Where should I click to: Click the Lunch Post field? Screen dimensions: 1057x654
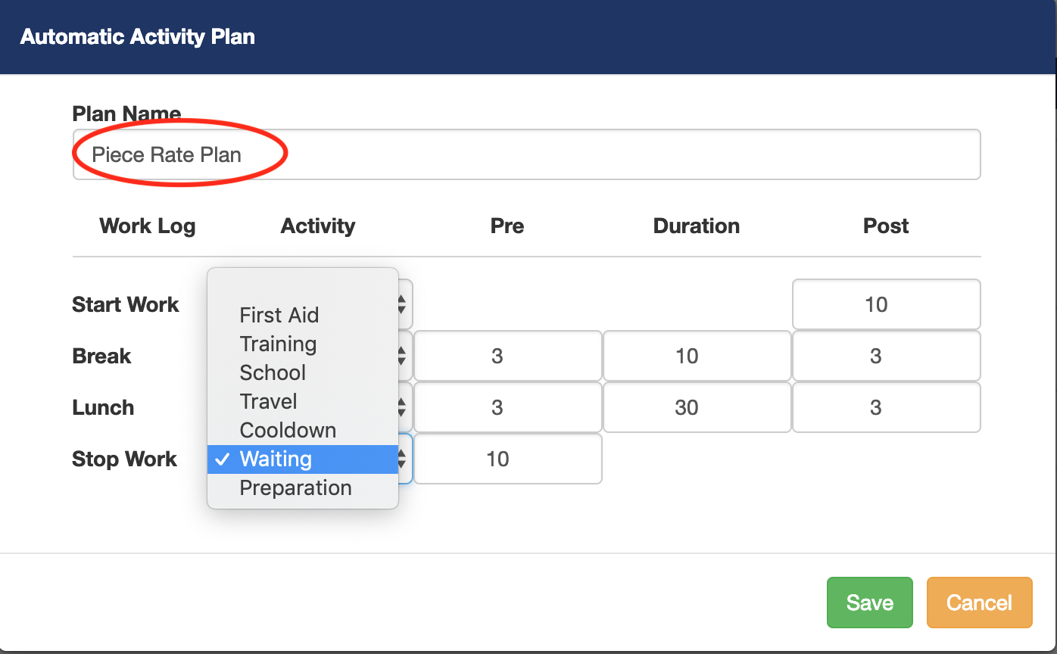(886, 407)
